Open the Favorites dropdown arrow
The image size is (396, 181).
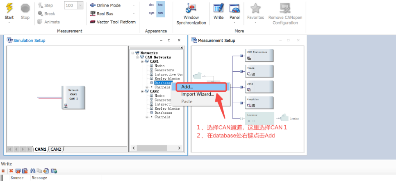[255, 23]
